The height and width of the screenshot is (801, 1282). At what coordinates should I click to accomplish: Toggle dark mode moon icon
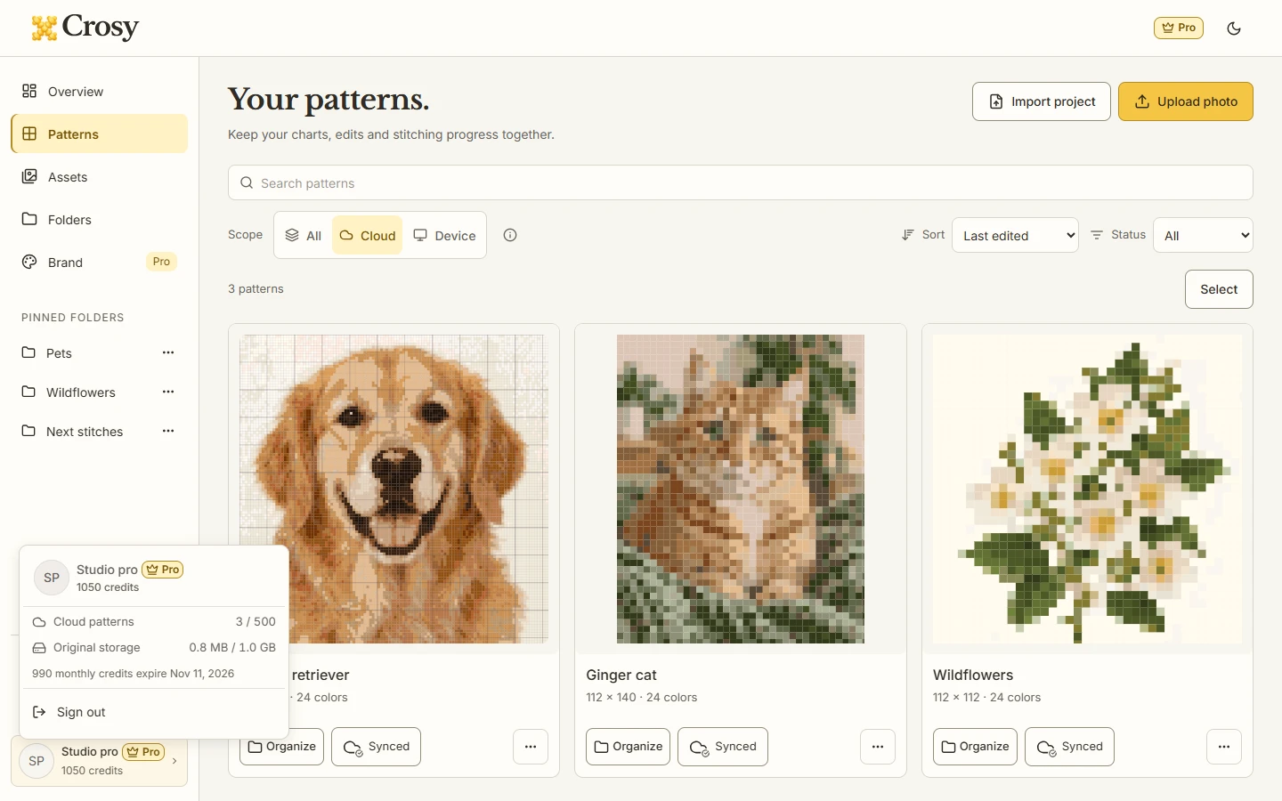(x=1234, y=28)
